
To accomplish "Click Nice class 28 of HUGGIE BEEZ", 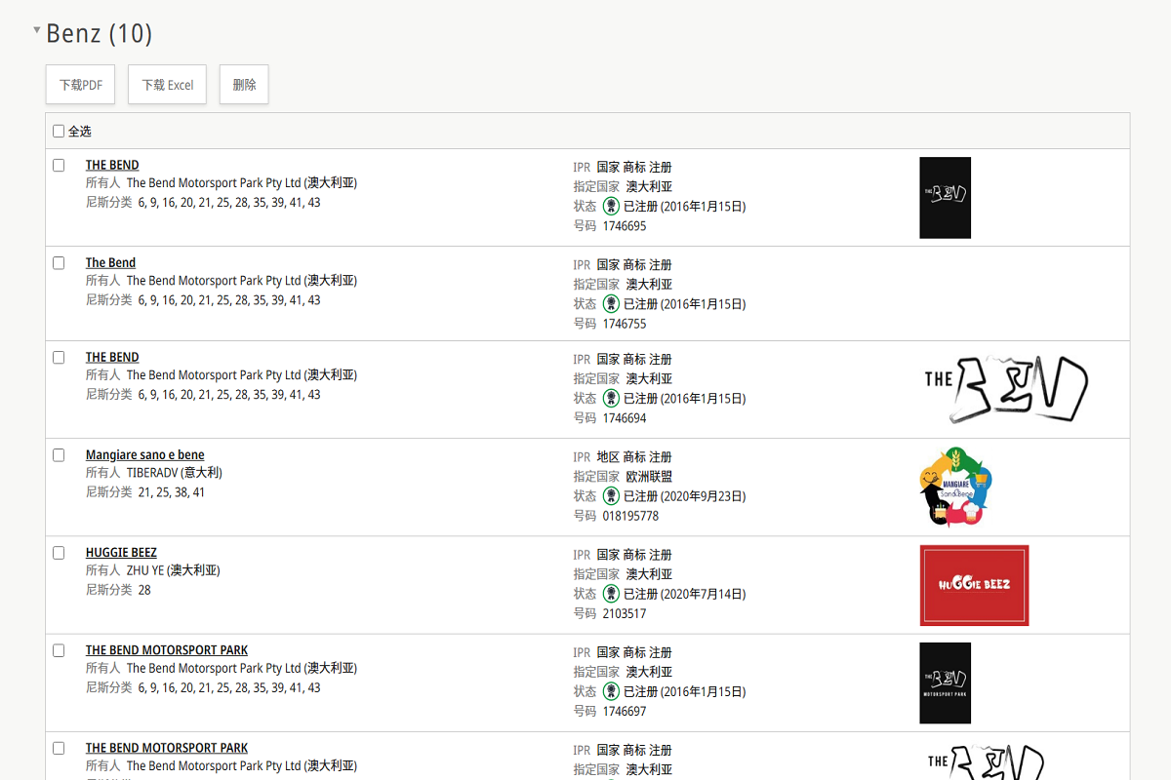I will (x=144, y=590).
